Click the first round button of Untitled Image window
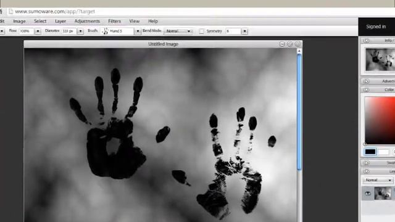This screenshot has width=395, height=222. point(282,44)
